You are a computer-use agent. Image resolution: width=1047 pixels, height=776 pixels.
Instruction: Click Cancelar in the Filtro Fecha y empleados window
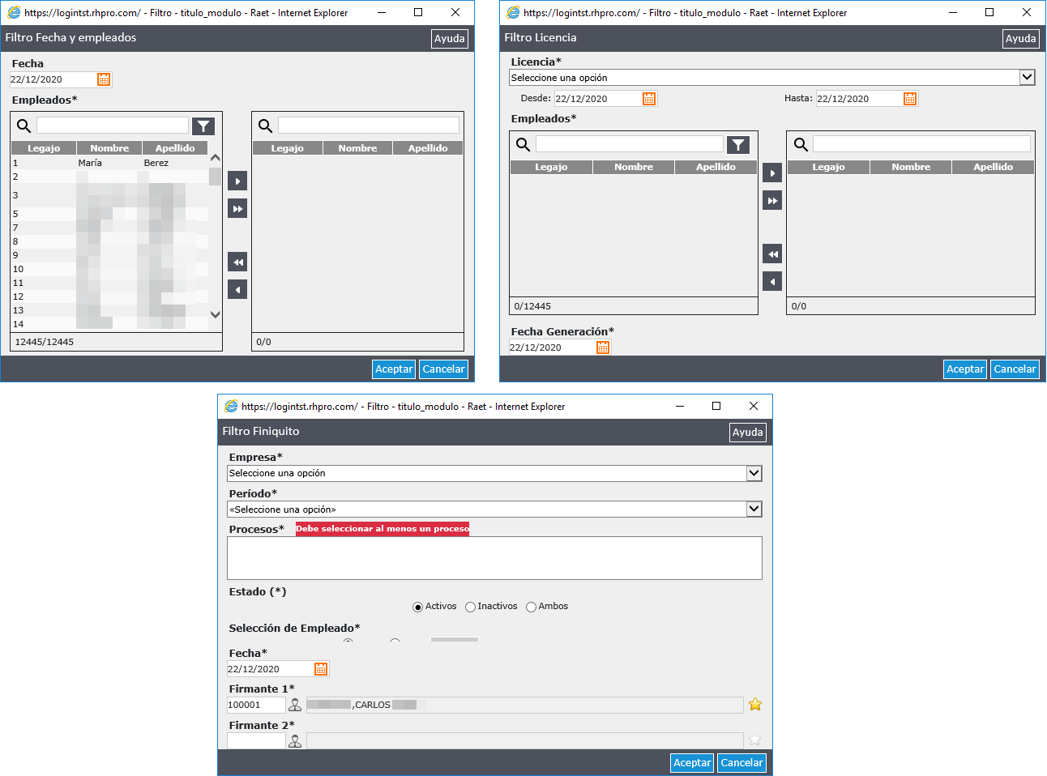pyautogui.click(x=443, y=369)
